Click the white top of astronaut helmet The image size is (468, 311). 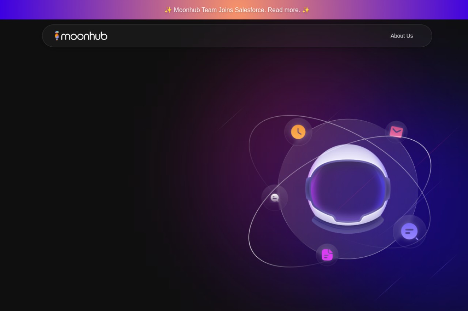tap(348, 152)
